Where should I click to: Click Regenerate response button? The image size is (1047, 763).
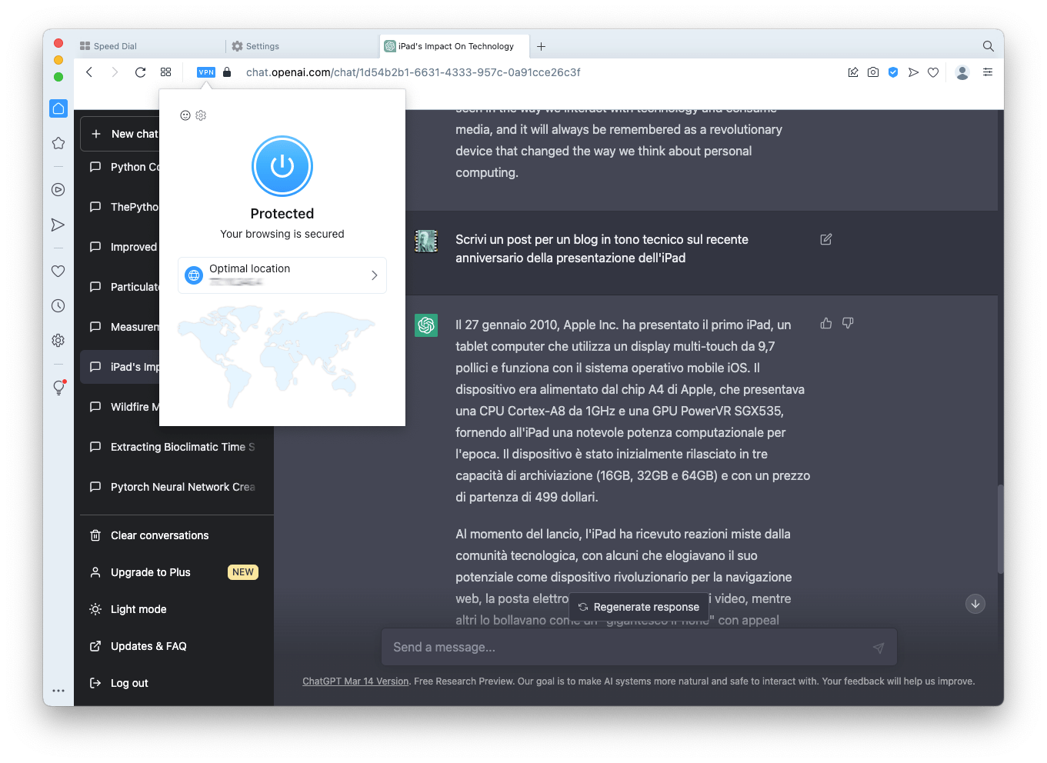click(639, 607)
